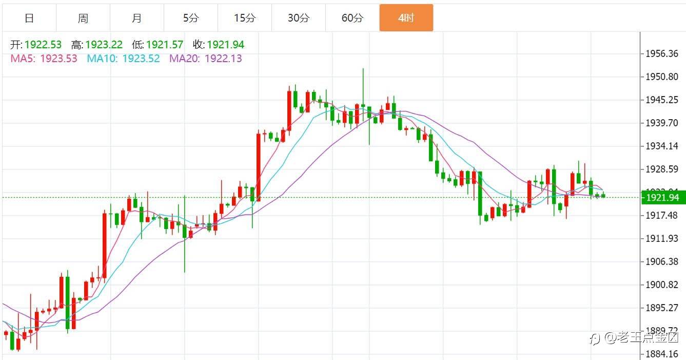This screenshot has height=360, width=686.
Task: Click the MA5 value 1923.53 legend
Action: [x=44, y=59]
